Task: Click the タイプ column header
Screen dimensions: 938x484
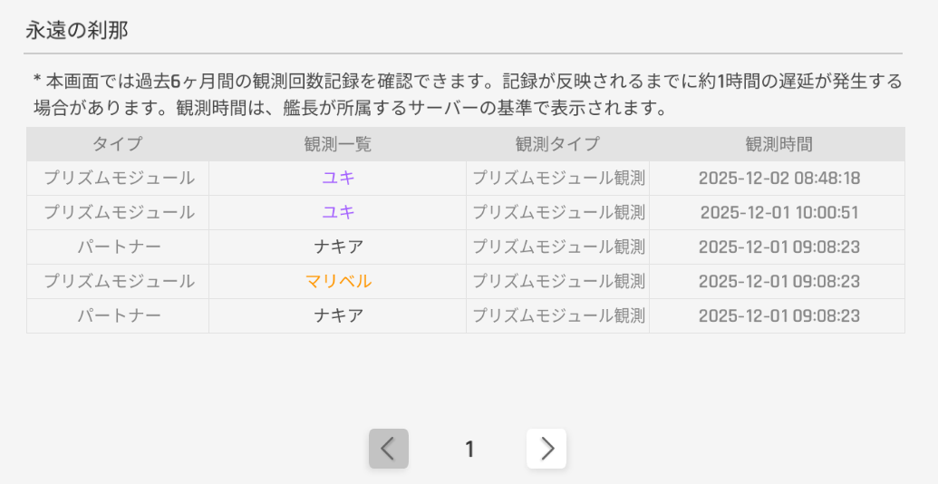Action: [118, 144]
